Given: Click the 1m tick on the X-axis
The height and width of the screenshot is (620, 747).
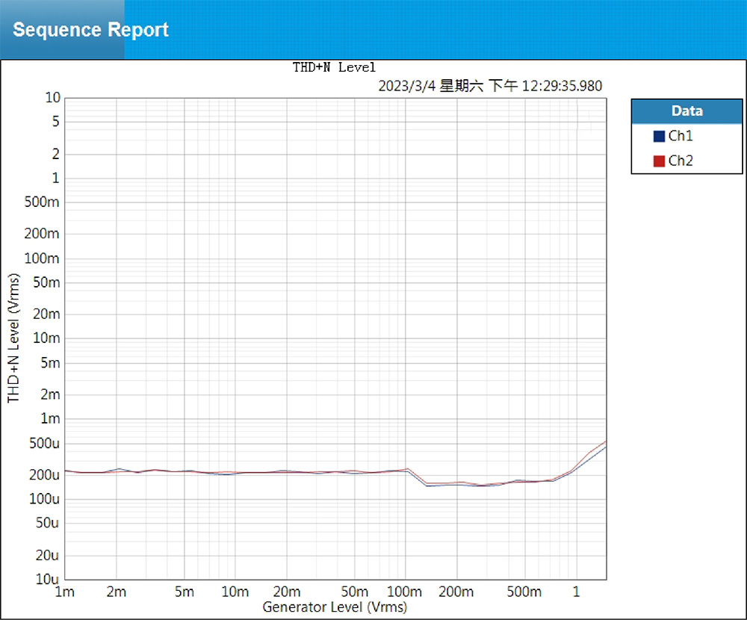Looking at the screenshot, I should coord(65,592).
